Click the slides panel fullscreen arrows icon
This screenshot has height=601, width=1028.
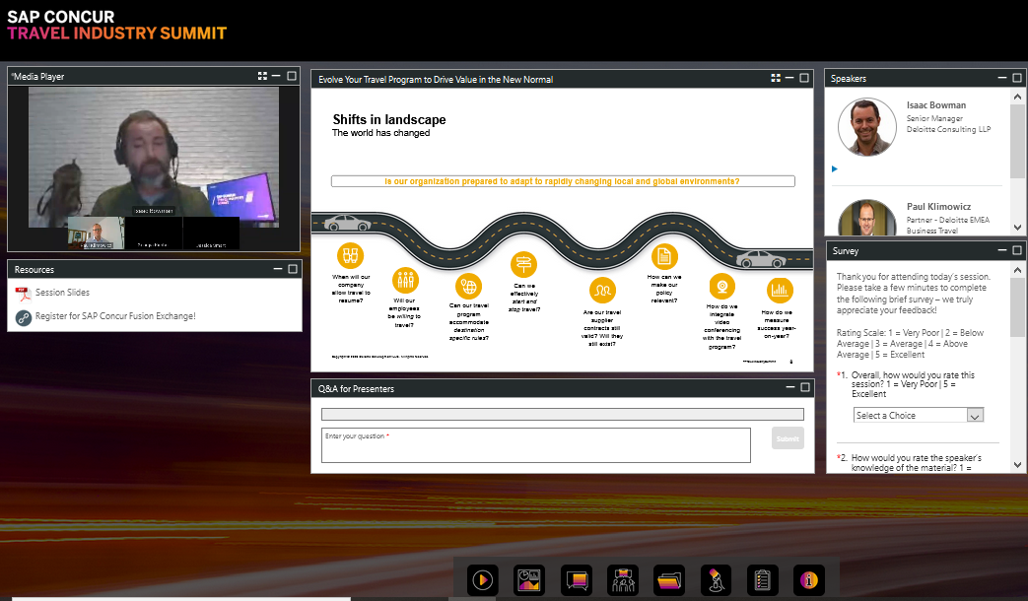[776, 78]
